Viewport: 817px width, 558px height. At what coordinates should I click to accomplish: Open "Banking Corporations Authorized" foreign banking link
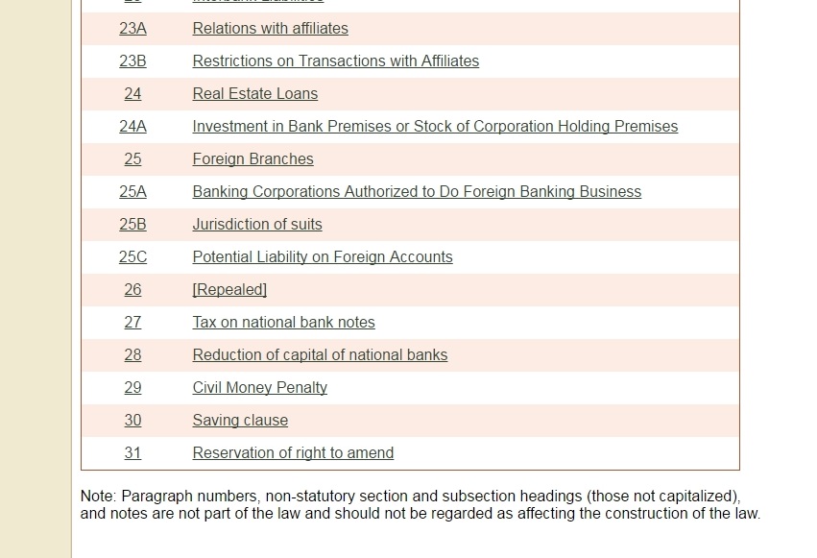click(x=417, y=192)
